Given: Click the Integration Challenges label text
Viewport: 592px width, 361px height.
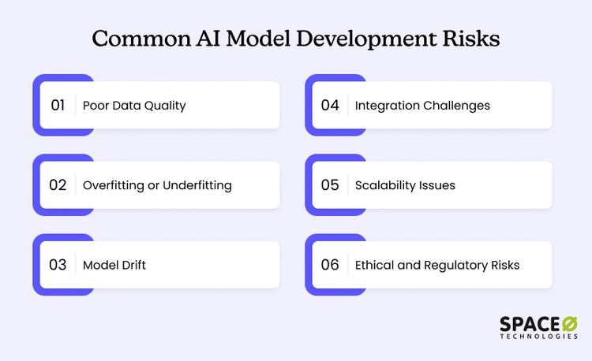Looking at the screenshot, I should pyautogui.click(x=422, y=105).
